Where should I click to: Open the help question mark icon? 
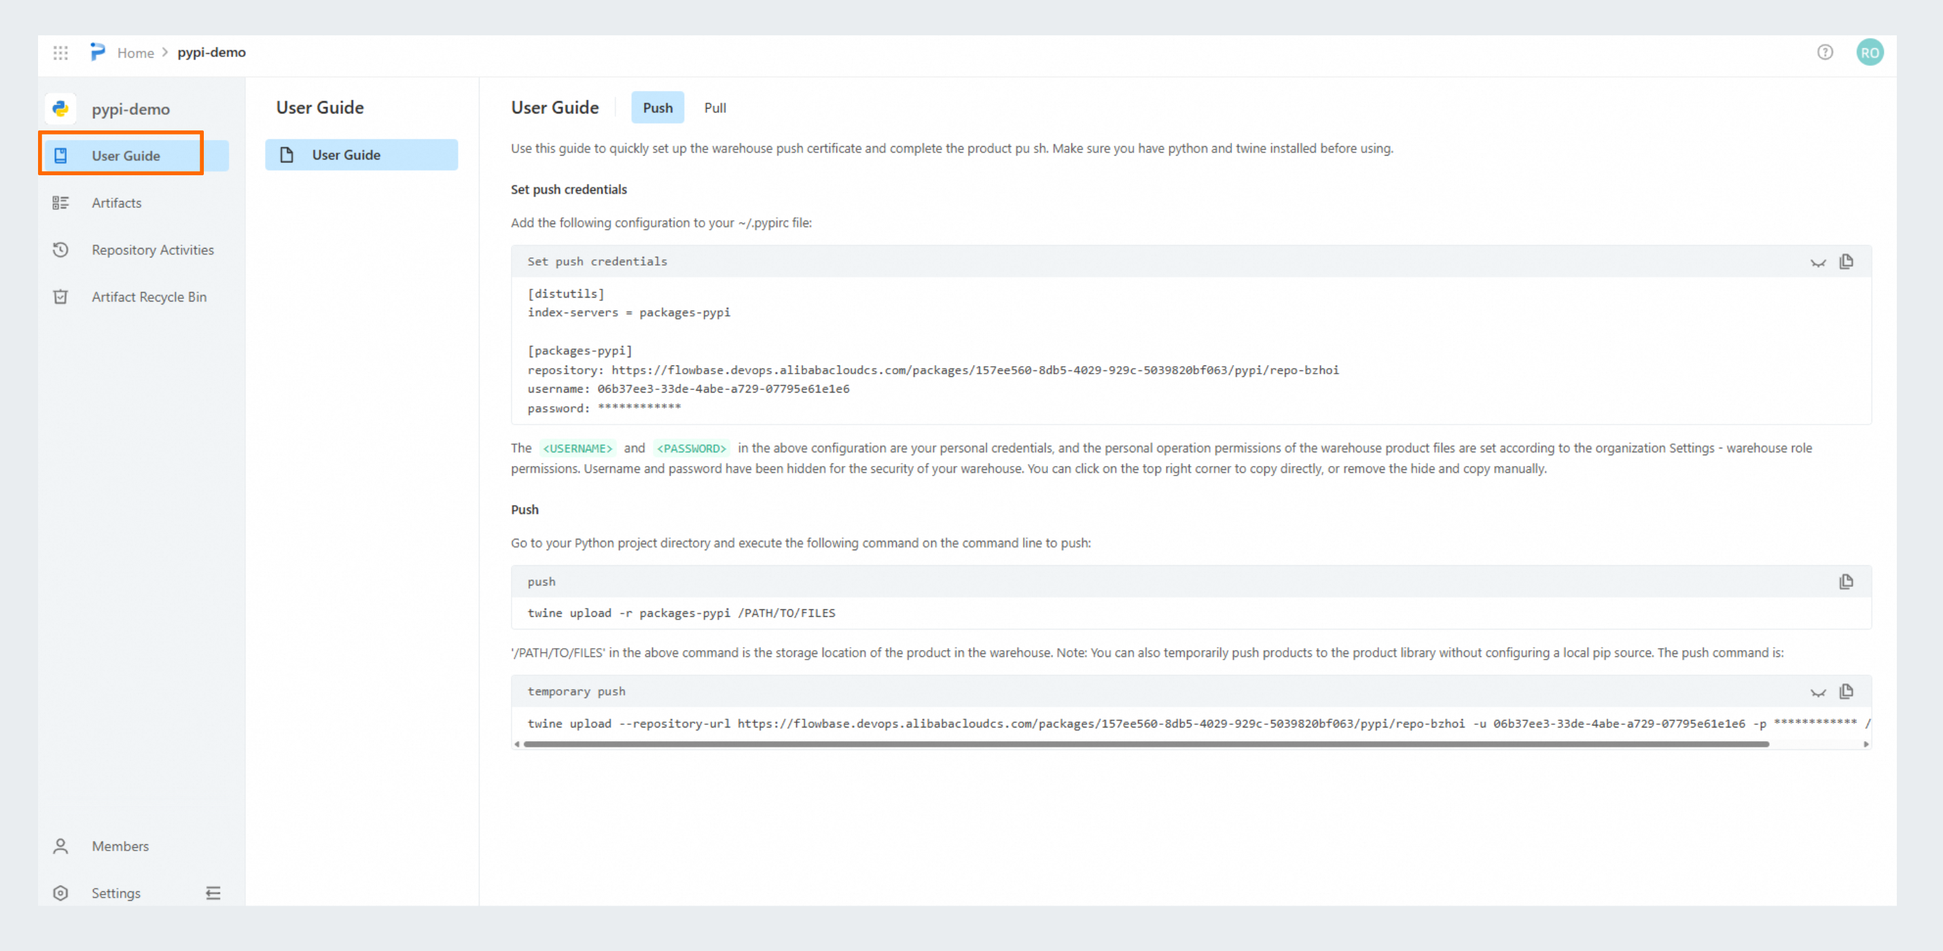click(x=1825, y=52)
